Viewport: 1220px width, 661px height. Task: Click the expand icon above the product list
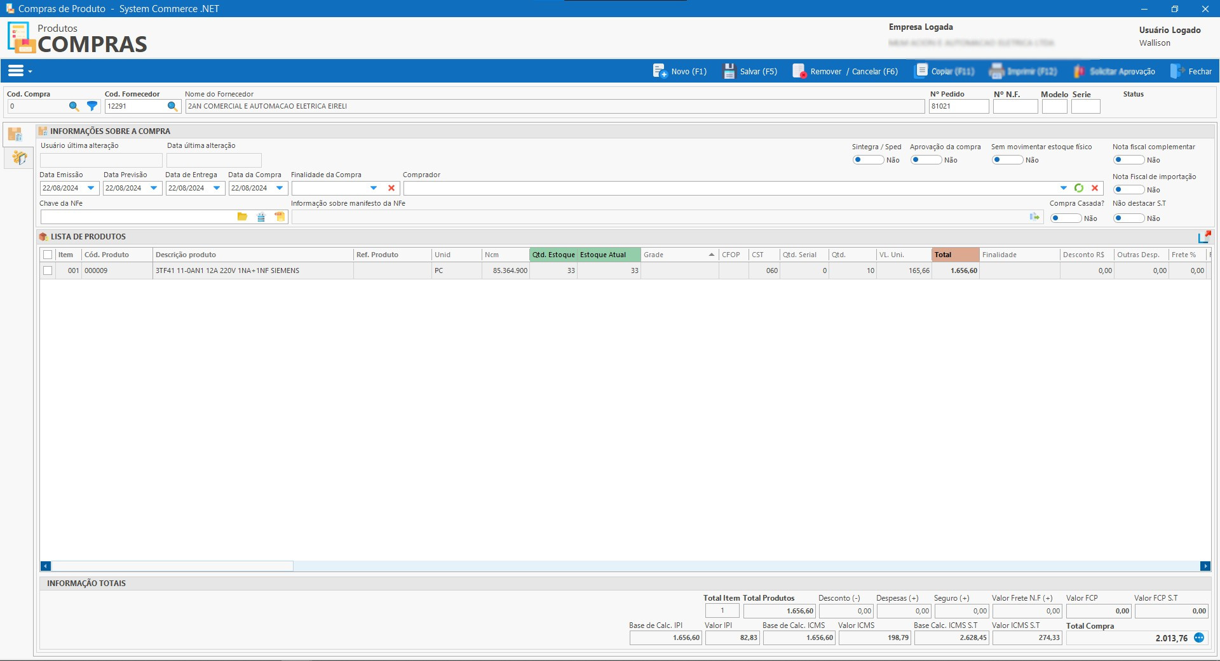[1204, 237]
